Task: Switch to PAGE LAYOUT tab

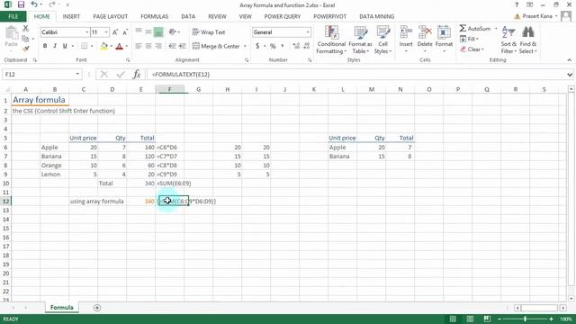Action: 110,16
